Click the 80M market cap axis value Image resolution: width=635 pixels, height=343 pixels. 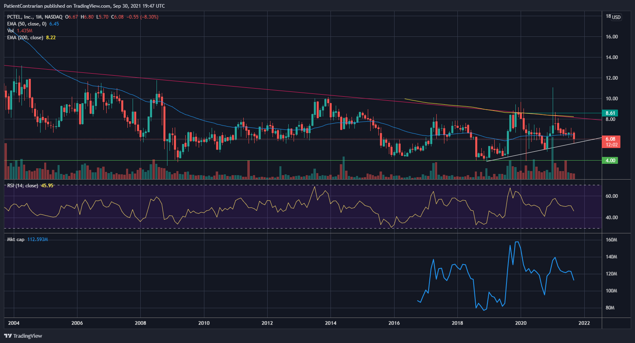click(x=611, y=308)
